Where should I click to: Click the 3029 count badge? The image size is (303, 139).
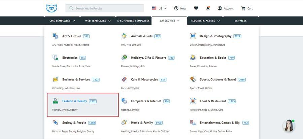pyautogui.click(x=237, y=36)
